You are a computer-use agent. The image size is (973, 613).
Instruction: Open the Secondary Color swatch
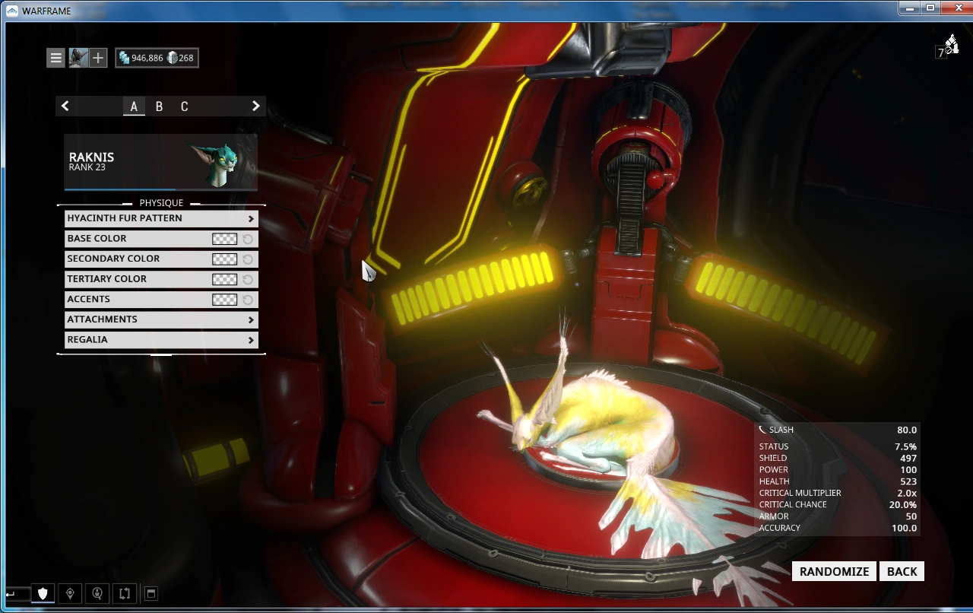click(224, 259)
